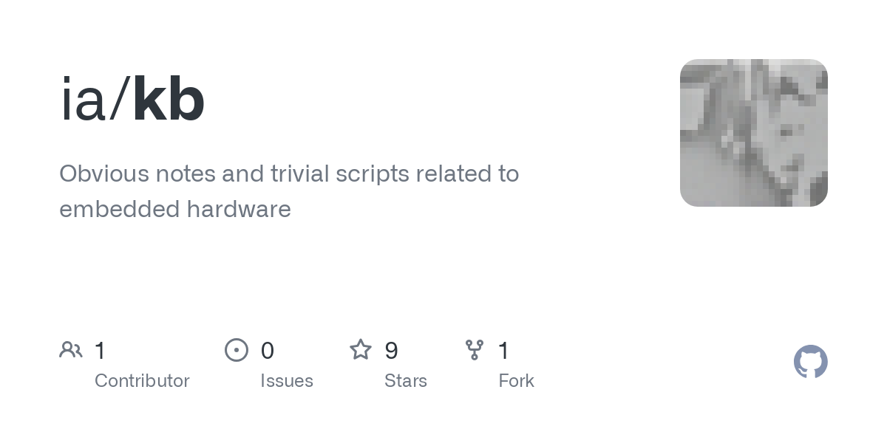Click the slash between "ia" and "kb"
The width and height of the screenshot is (887, 443).
pos(120,100)
